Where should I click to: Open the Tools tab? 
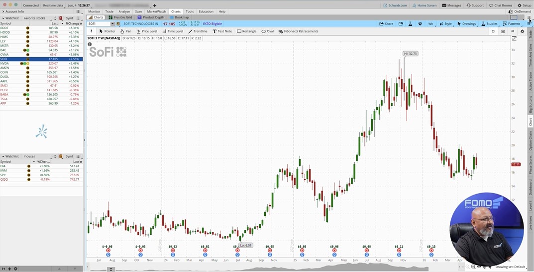(x=190, y=11)
